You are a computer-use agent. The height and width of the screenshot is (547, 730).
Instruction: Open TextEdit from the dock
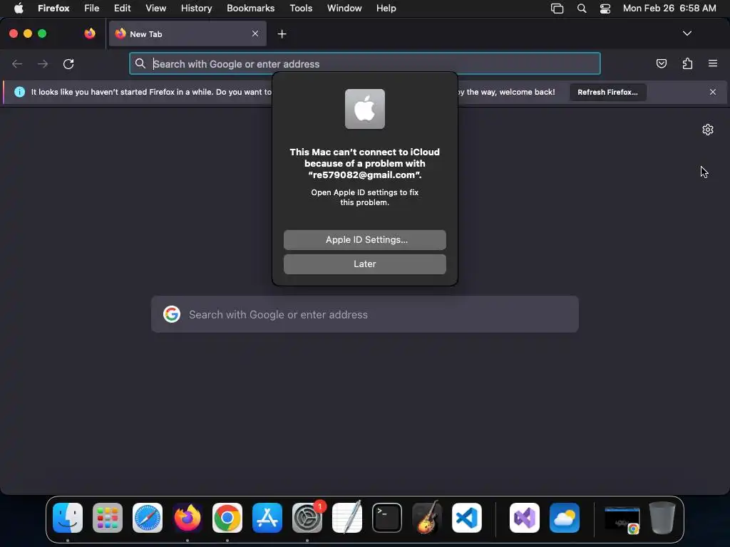tap(347, 518)
